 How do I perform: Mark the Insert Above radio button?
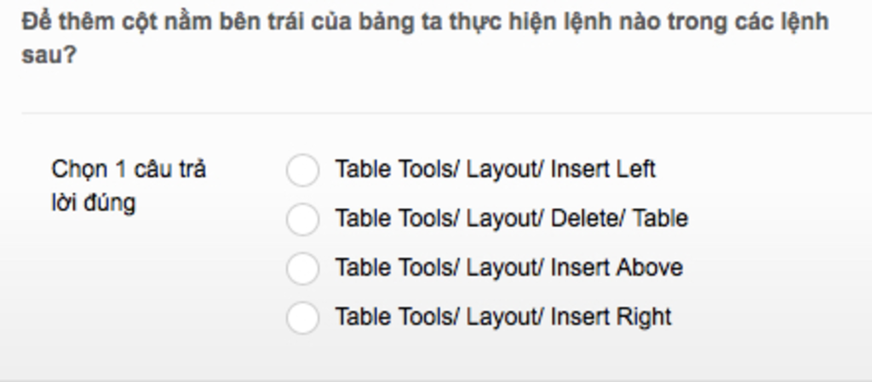click(302, 268)
